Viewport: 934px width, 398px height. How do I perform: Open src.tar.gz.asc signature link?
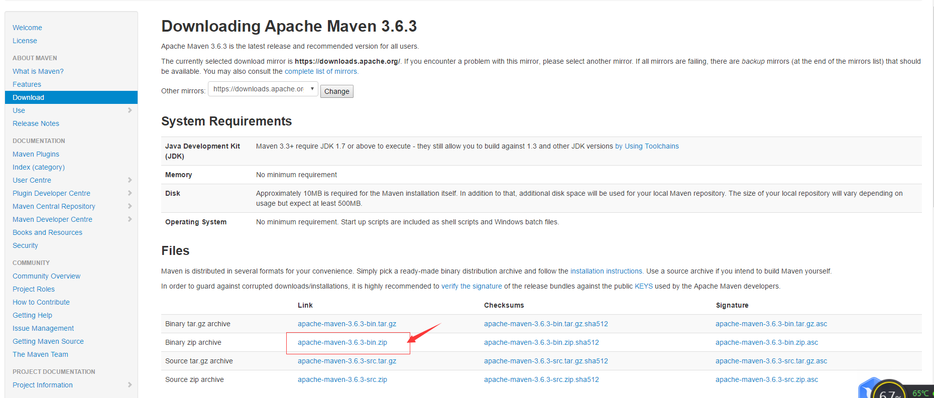(x=771, y=361)
